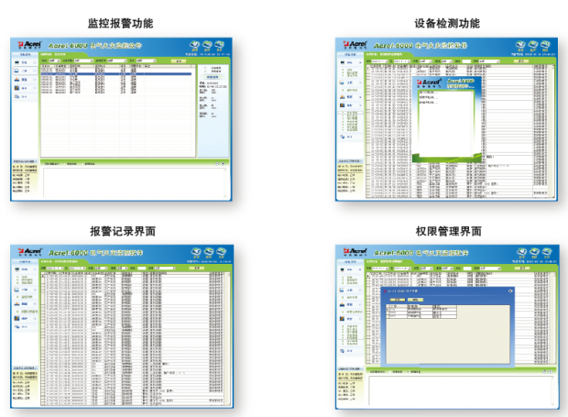Click bottom sidebar icon in device detection window
Viewport: 568px width, 417px height.
pyautogui.click(x=344, y=137)
